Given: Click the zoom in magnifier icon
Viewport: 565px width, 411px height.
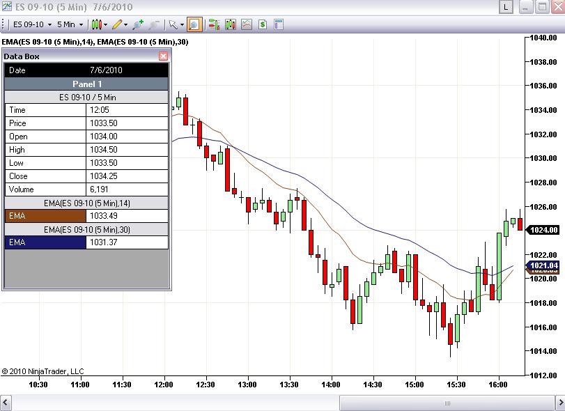Looking at the screenshot, I should click(138, 24).
